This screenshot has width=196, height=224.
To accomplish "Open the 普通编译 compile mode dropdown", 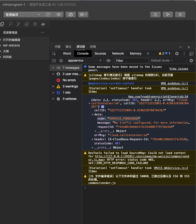I will 23,14.
